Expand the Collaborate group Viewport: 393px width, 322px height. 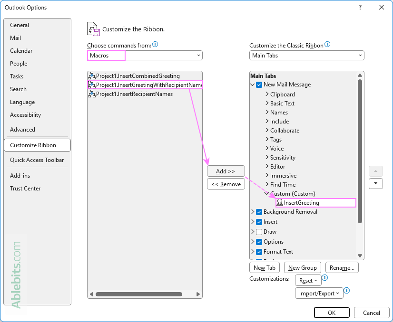(267, 130)
